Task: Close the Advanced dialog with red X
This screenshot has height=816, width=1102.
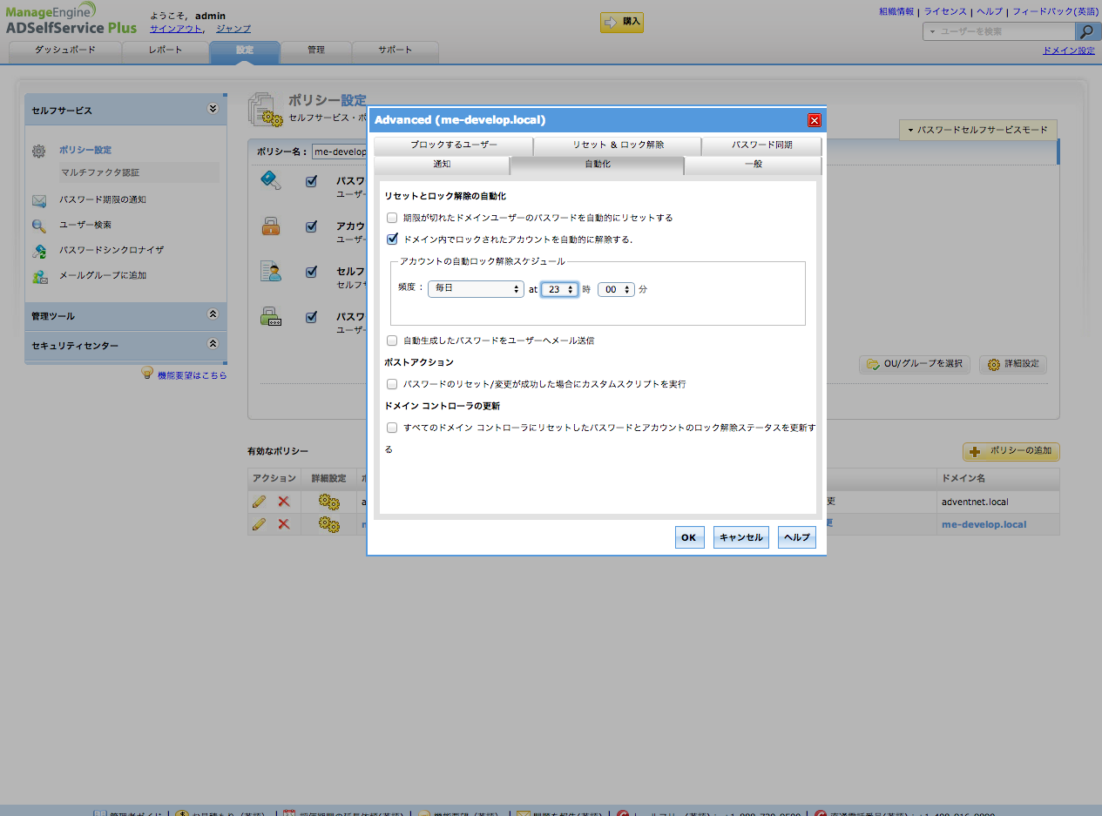Action: click(815, 120)
